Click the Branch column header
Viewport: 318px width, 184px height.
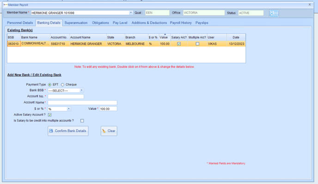coord(136,37)
